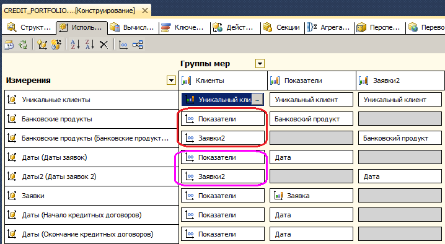Click the bar chart icon in Заявка cell
445x244 pixels.
point(278,196)
